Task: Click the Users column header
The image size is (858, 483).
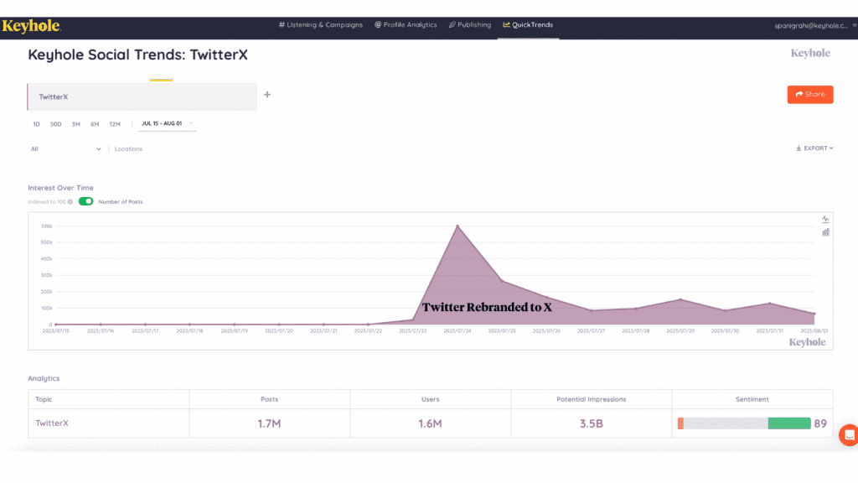Action: pos(430,399)
